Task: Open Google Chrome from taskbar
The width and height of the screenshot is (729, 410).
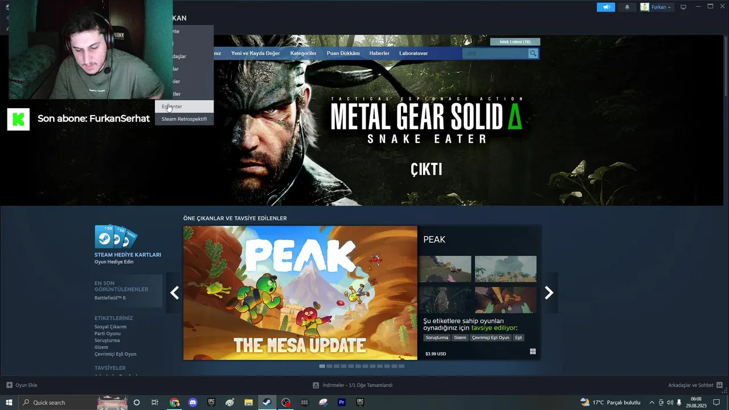Action: [x=174, y=403]
